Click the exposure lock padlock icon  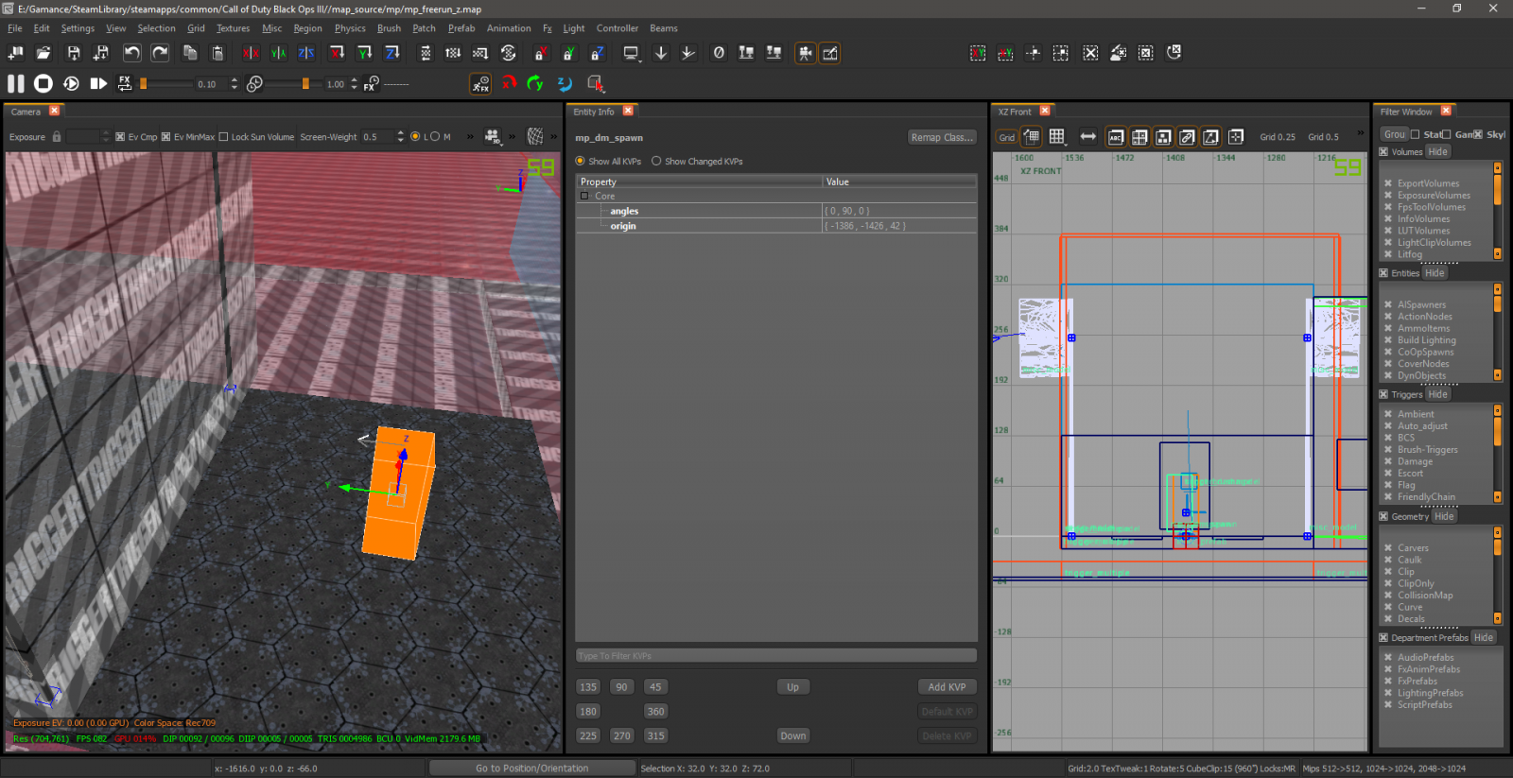(x=57, y=137)
